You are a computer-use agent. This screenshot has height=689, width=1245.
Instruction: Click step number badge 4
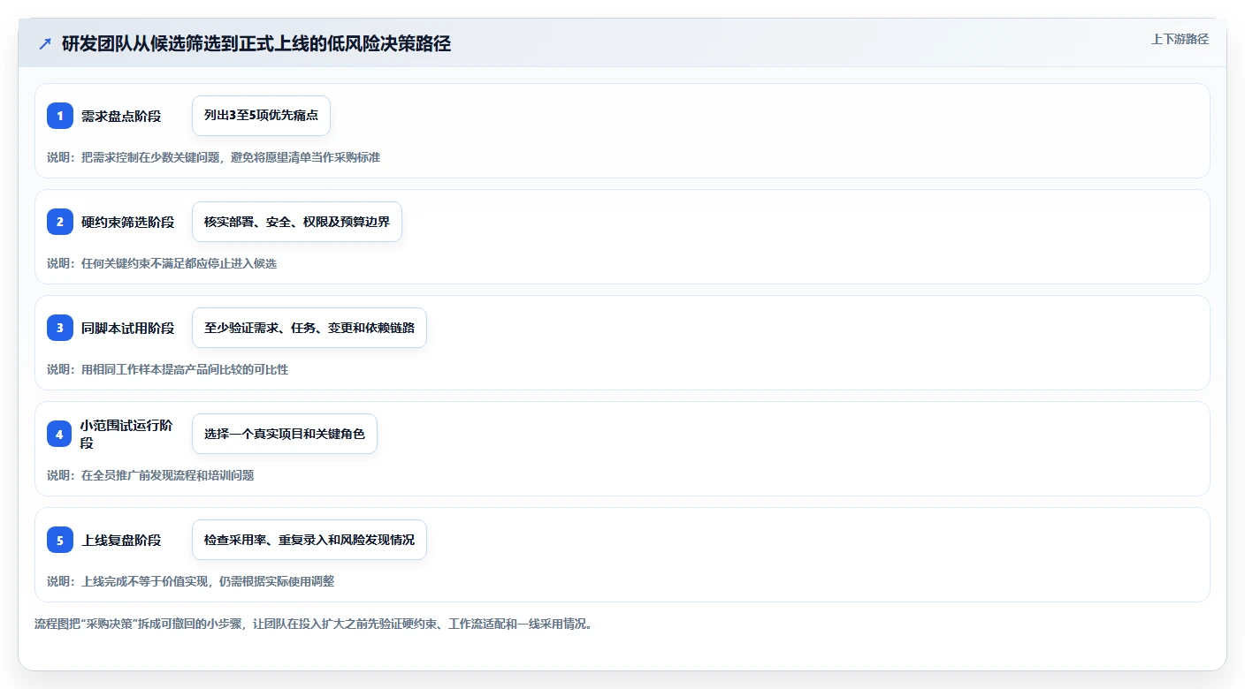pos(60,434)
